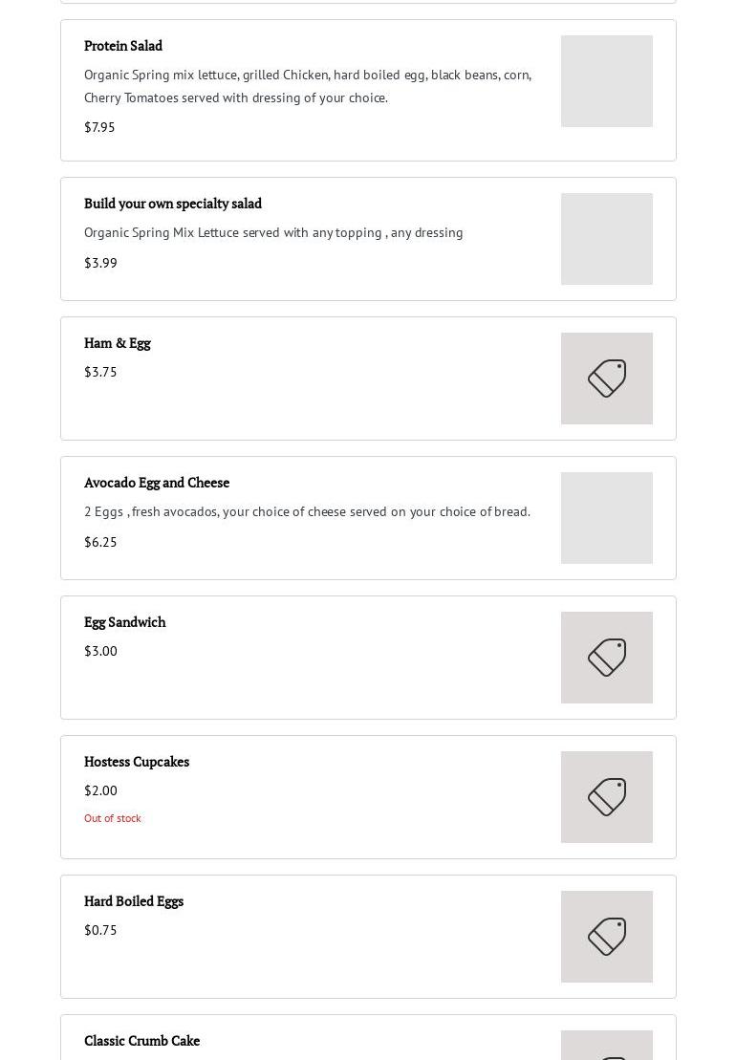Open the Classic Crumb Cake item
Image resolution: width=736 pixels, height=1060 pixels.
coord(142,1041)
